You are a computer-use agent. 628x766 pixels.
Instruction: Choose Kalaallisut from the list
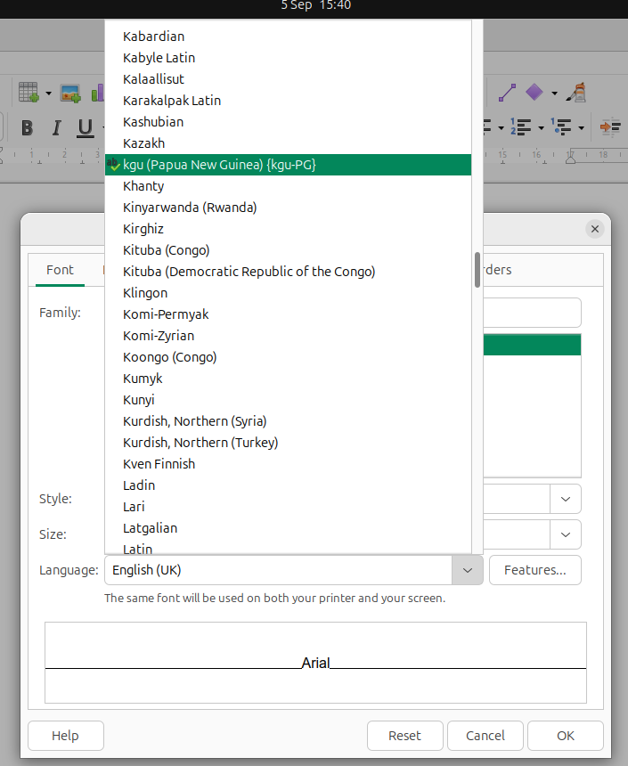point(288,79)
